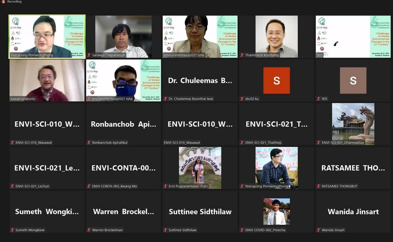Click the large "Wanida Jinsart" tile title
This screenshot has width=393, height=242.
tap(353, 212)
